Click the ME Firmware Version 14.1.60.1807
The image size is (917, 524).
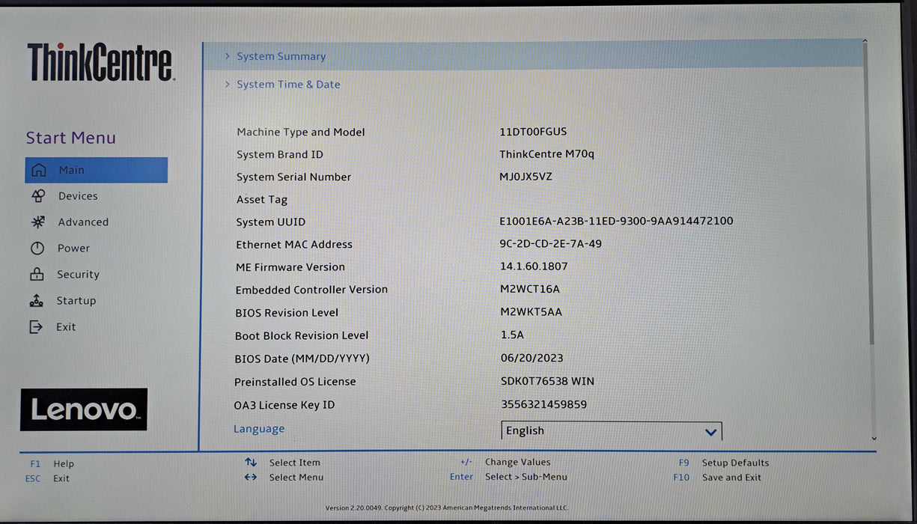(534, 266)
